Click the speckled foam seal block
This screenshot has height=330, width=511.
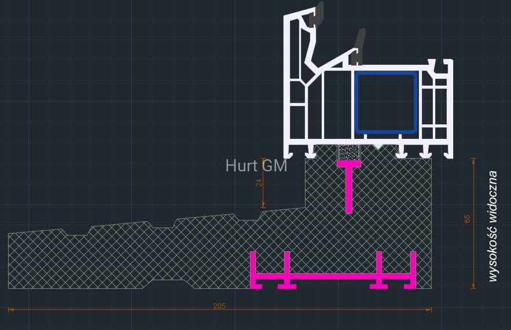(349, 152)
